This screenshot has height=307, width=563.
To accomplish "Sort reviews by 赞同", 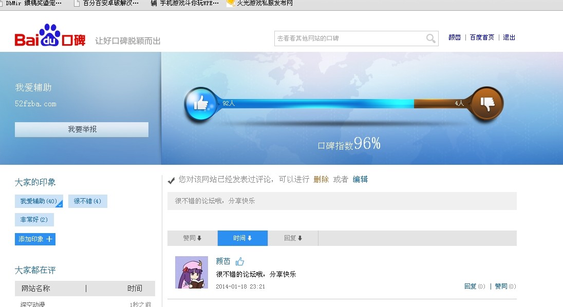I will click(x=192, y=238).
